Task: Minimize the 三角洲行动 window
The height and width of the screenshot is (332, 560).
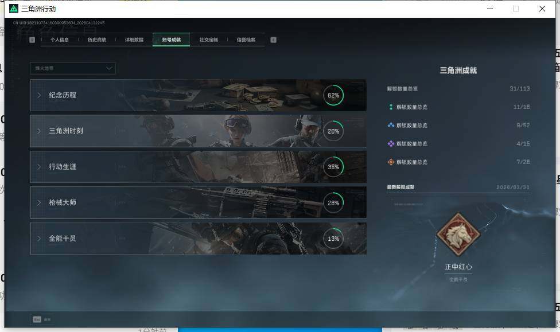Action: tap(490, 9)
